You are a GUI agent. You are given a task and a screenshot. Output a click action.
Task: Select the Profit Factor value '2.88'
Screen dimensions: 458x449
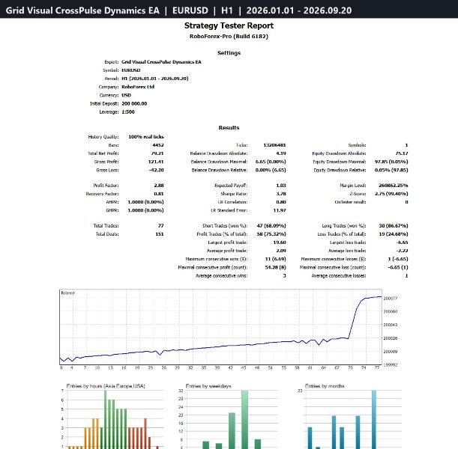coord(159,186)
